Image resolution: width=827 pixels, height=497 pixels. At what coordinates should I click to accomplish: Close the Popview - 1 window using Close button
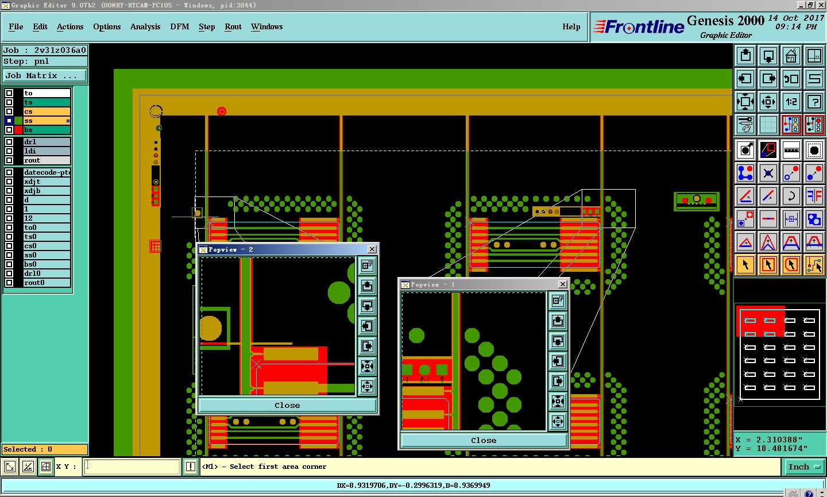(x=484, y=440)
